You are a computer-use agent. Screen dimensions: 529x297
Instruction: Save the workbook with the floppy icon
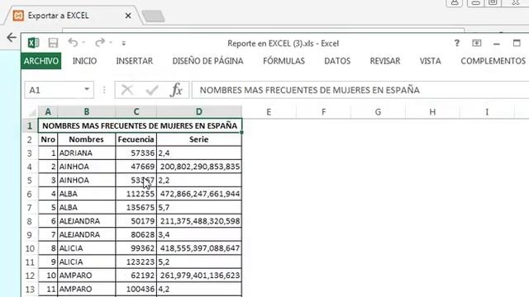(x=53, y=43)
